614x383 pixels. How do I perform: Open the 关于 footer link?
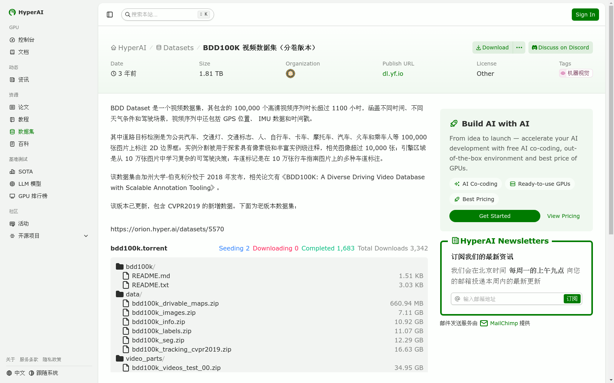[x=10, y=360]
